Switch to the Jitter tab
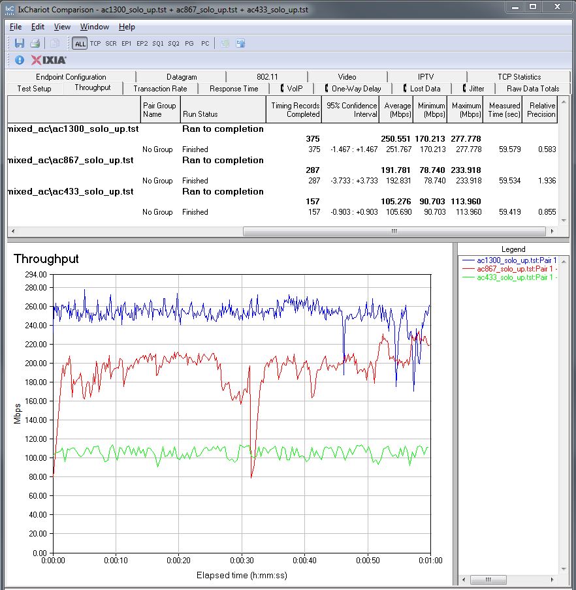 click(x=473, y=89)
